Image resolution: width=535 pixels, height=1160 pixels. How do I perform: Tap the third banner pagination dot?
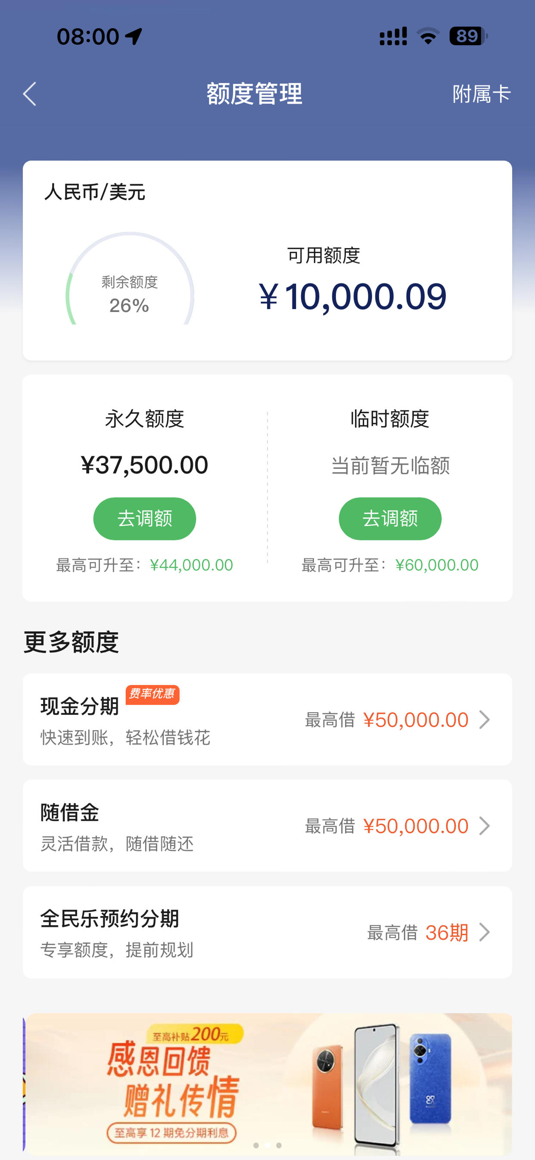point(279,1145)
